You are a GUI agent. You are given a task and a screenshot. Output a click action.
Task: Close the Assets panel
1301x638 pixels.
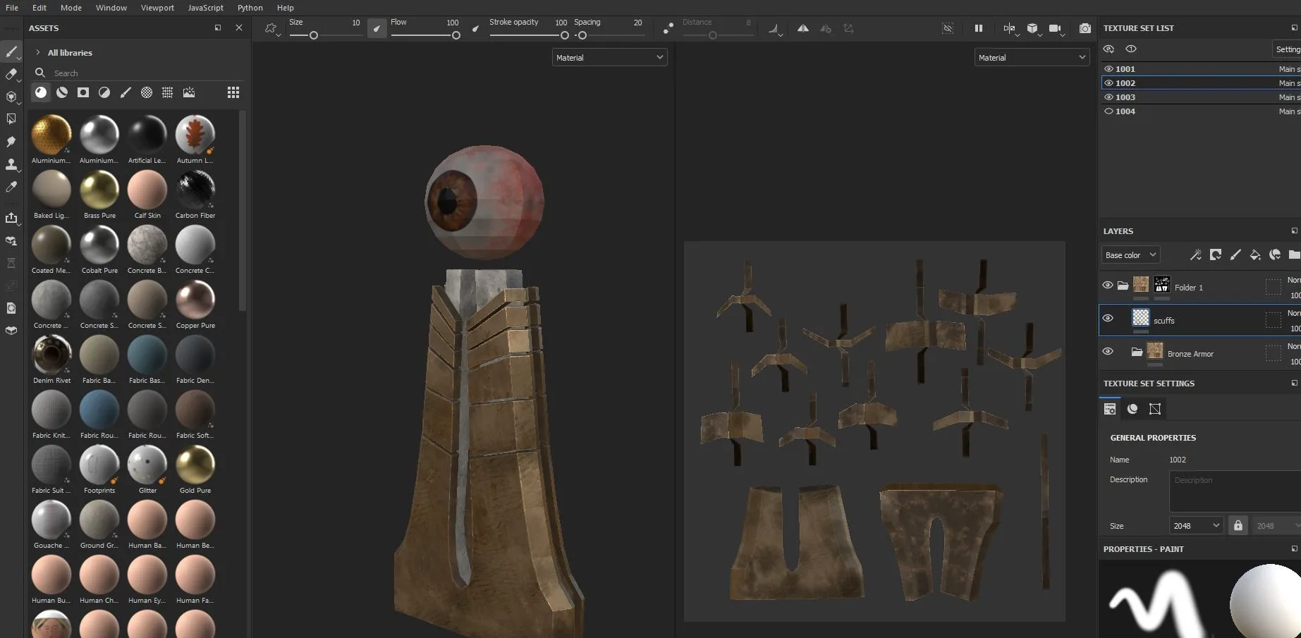tap(239, 27)
